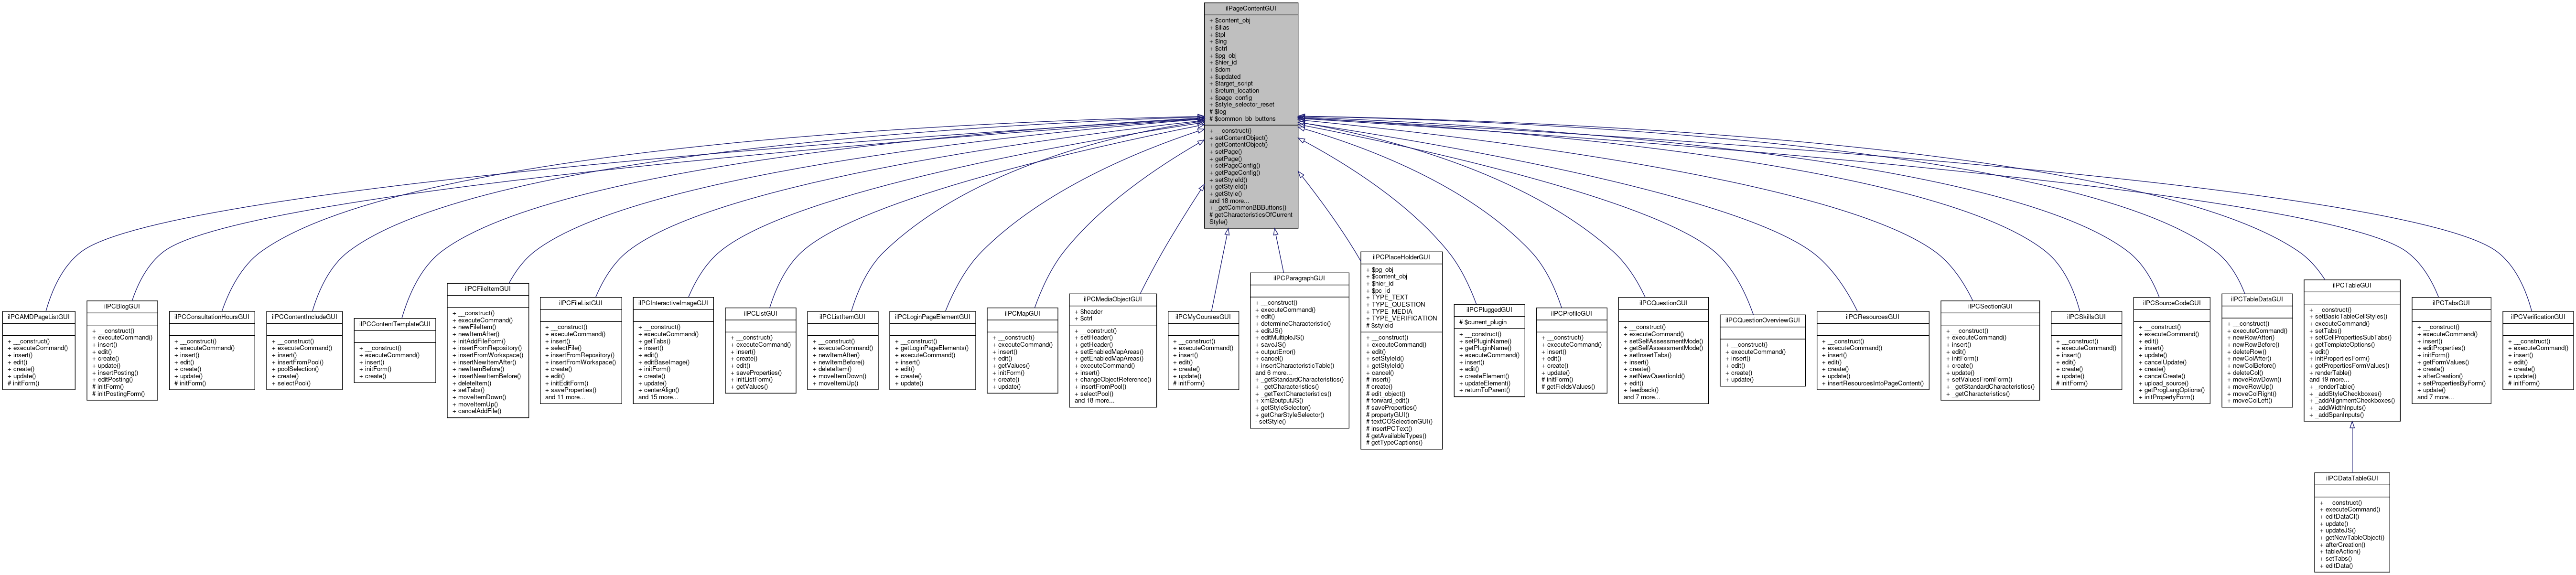2576x575 pixels.
Task: Open ilPCContentTemplateGUI class title
Action: point(395,324)
